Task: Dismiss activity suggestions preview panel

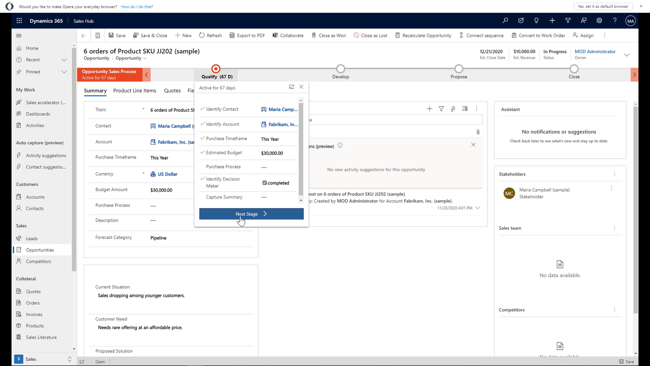Action: pos(473,145)
